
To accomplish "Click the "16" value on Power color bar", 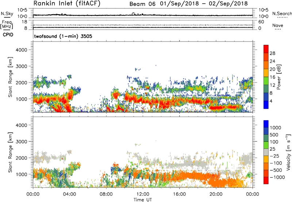I will (x=272, y=77).
